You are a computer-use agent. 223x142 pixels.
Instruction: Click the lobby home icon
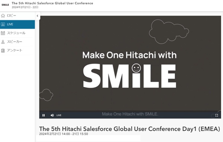coord(3,16)
